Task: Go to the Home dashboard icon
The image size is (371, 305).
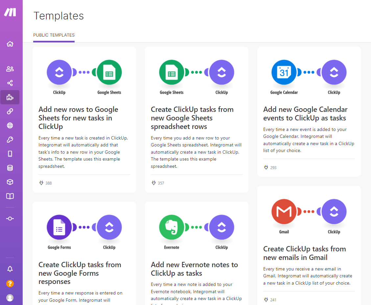Action: tap(10, 44)
